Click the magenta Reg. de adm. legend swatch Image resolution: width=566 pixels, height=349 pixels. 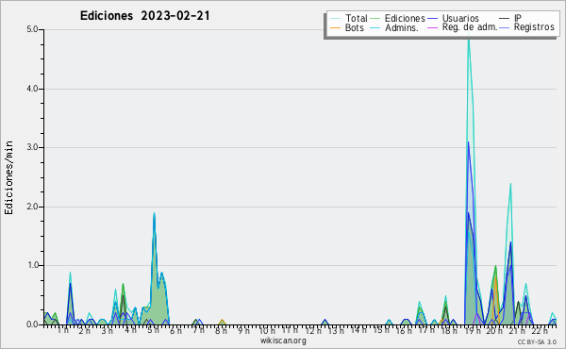click(x=432, y=27)
